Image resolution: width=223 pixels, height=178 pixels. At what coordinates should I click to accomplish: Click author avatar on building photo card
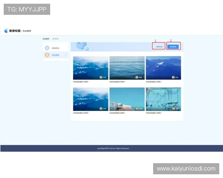[x=137, y=109]
